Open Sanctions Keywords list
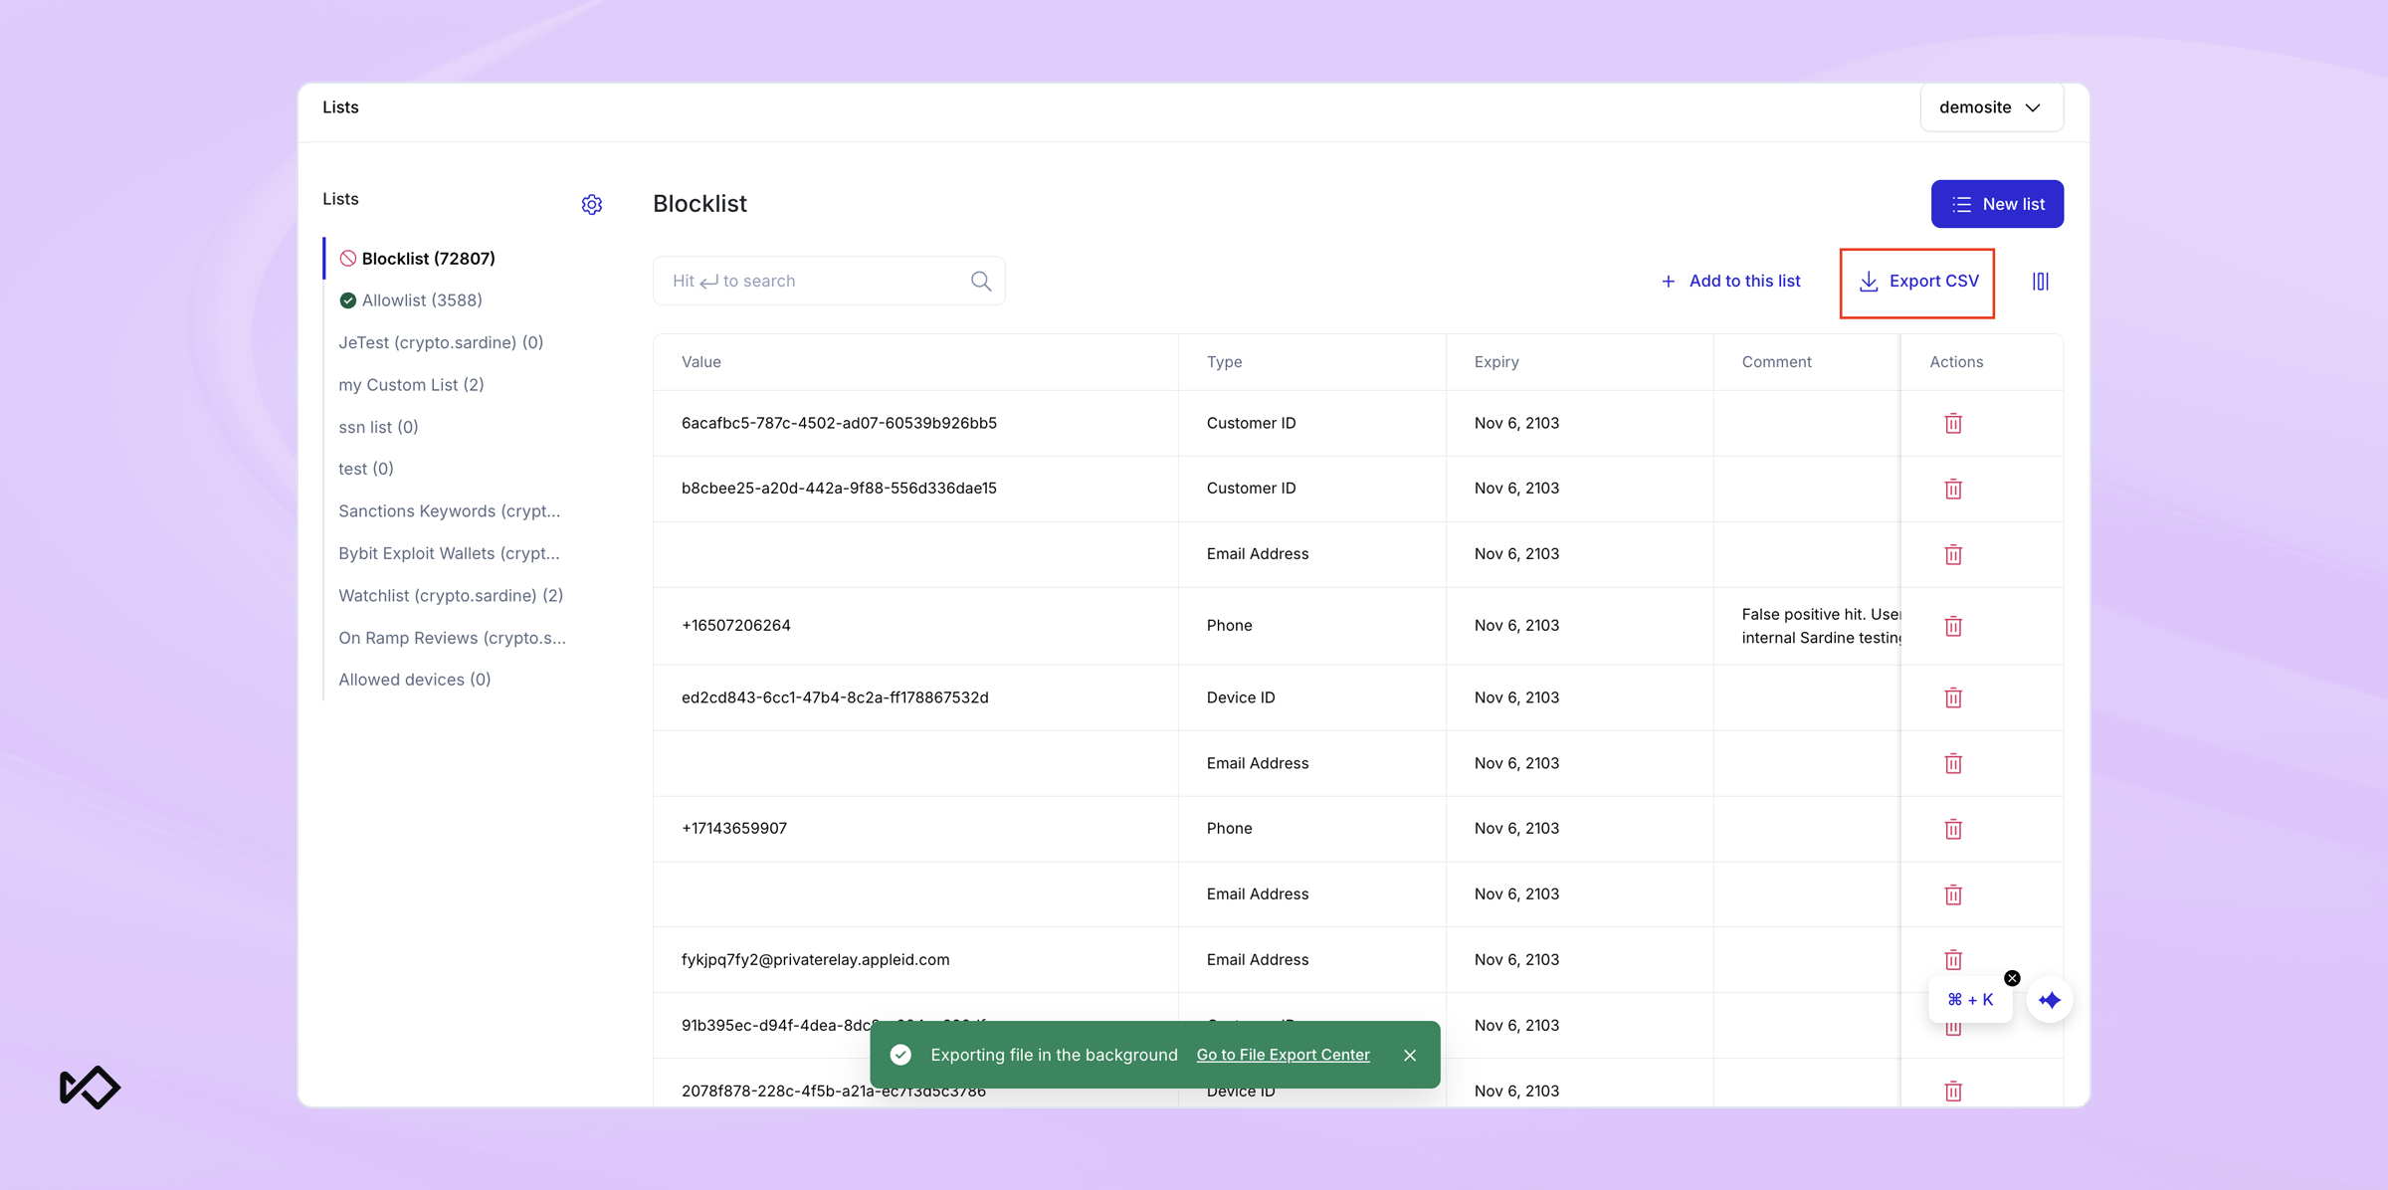 [x=450, y=511]
